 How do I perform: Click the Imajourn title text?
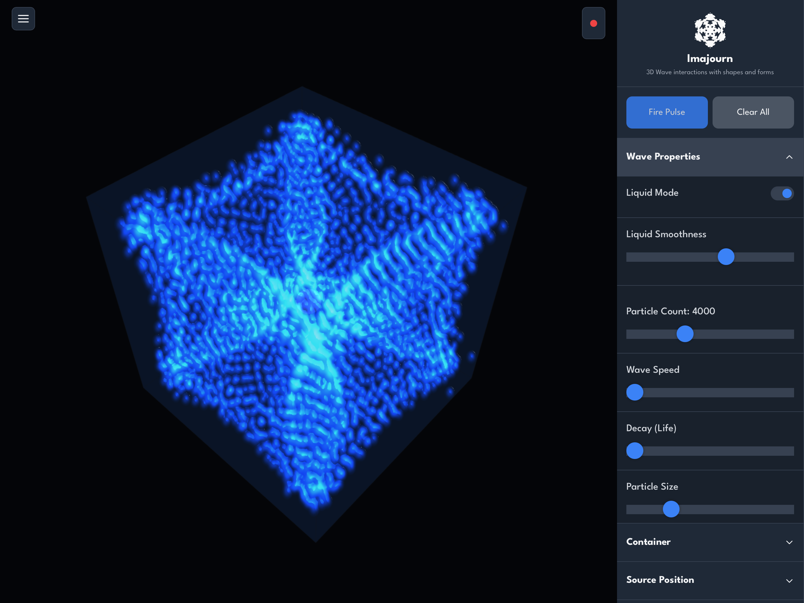[x=710, y=58]
